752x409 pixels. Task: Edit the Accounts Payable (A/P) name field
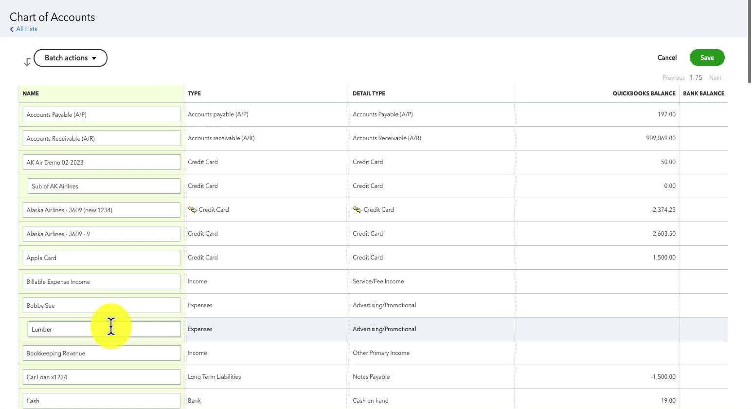tap(101, 114)
